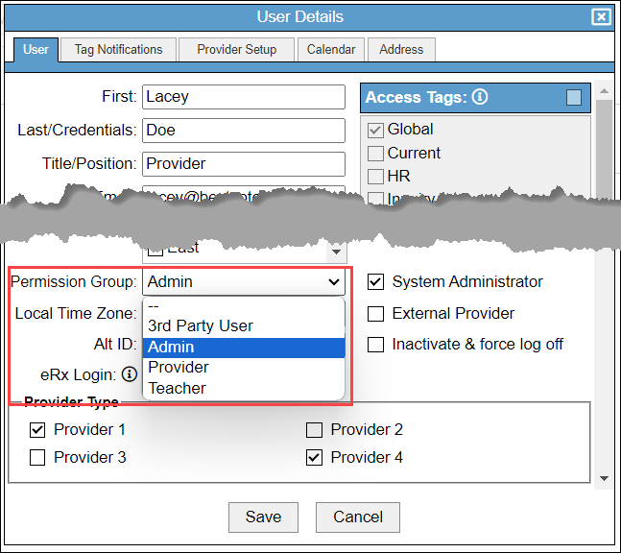Check the HR access tag
This screenshot has height=553, width=621.
(x=375, y=177)
